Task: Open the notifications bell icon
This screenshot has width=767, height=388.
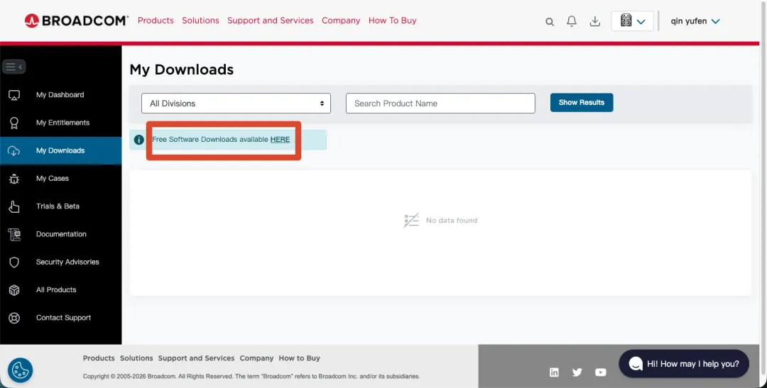Action: tap(571, 21)
